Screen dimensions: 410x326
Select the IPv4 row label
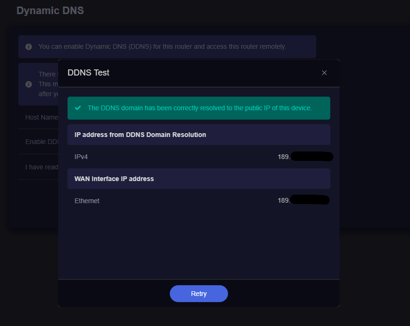(x=81, y=157)
